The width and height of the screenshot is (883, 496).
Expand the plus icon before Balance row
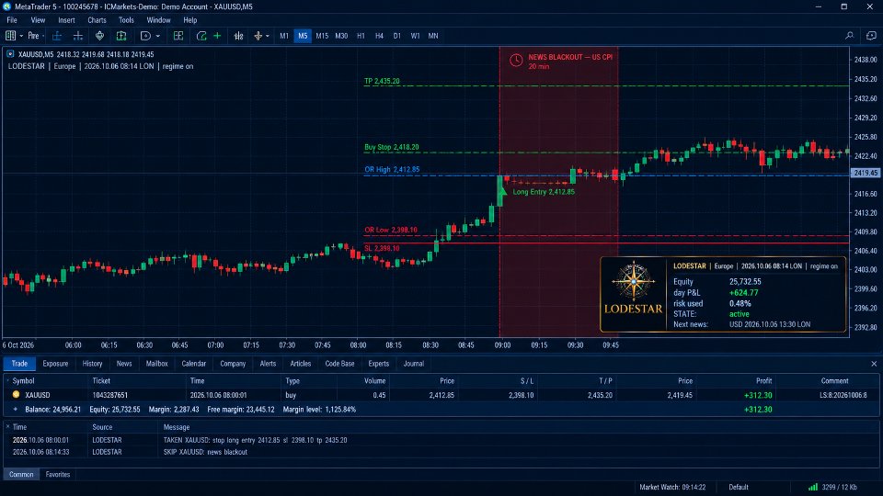coord(16,410)
